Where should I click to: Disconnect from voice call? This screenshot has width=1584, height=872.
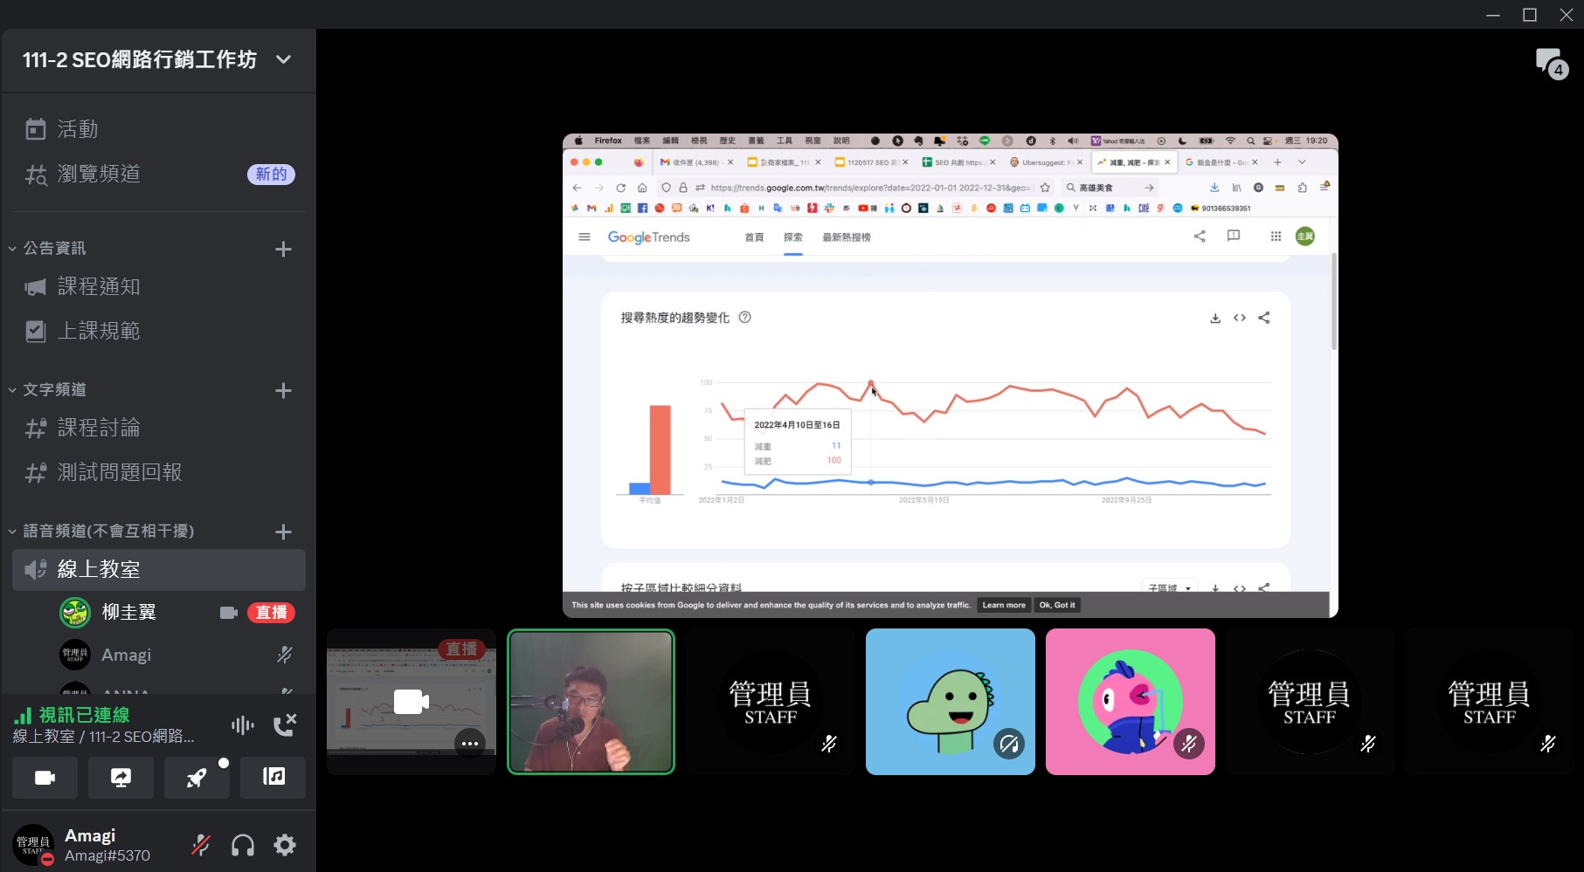[285, 724]
